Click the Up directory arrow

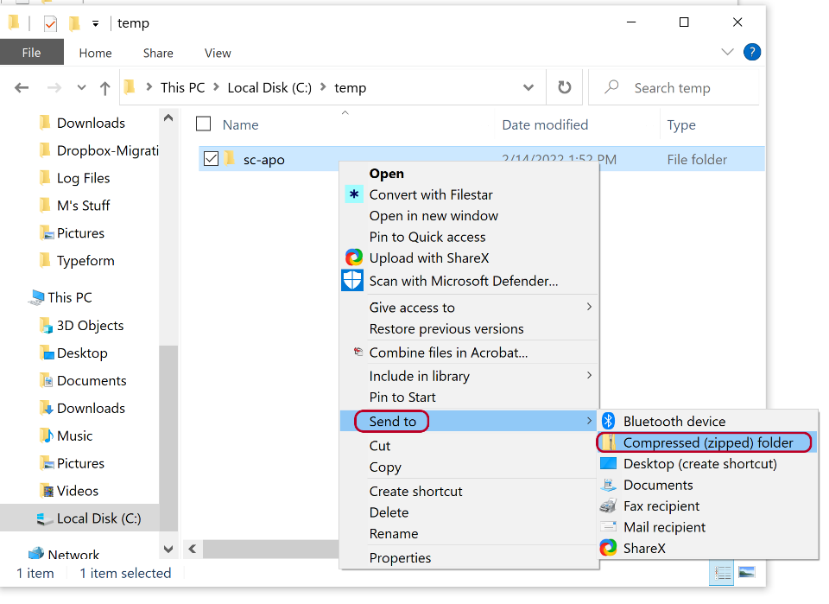pos(105,88)
